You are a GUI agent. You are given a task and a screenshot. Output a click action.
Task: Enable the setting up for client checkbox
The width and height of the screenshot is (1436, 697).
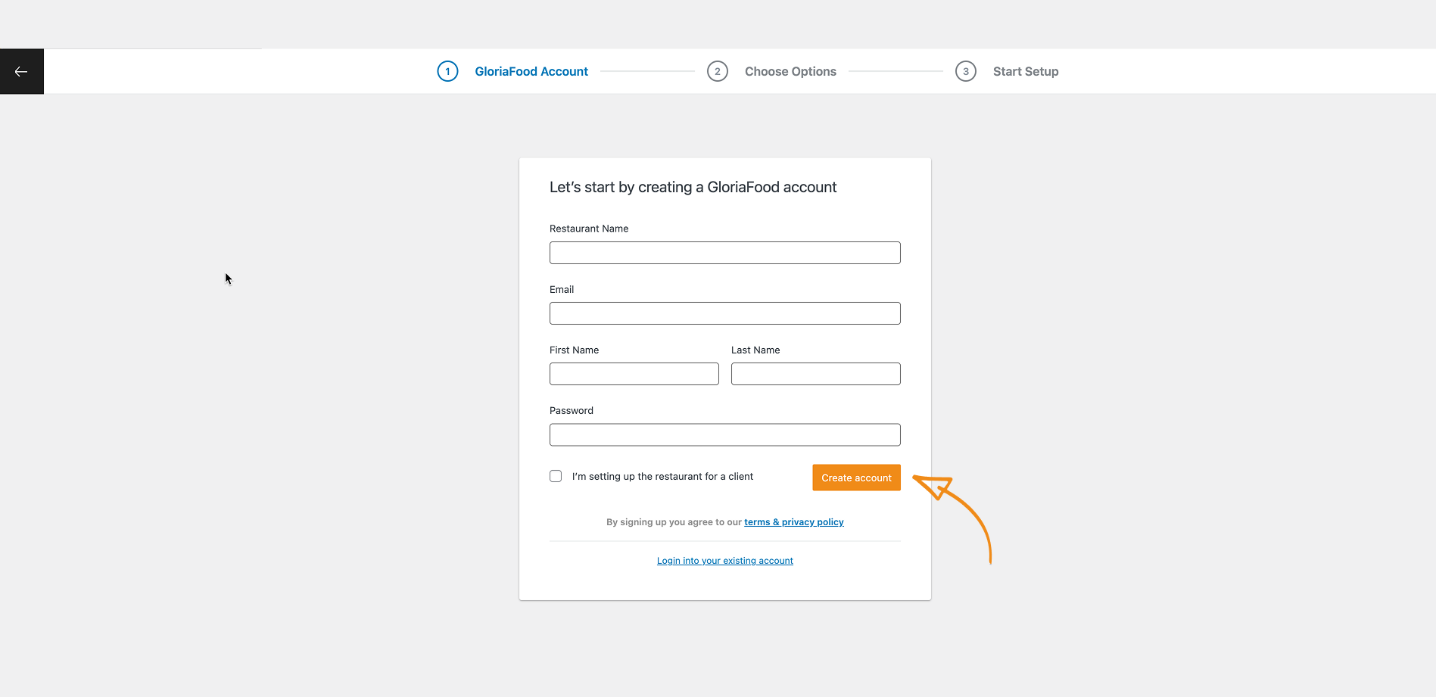coord(556,476)
